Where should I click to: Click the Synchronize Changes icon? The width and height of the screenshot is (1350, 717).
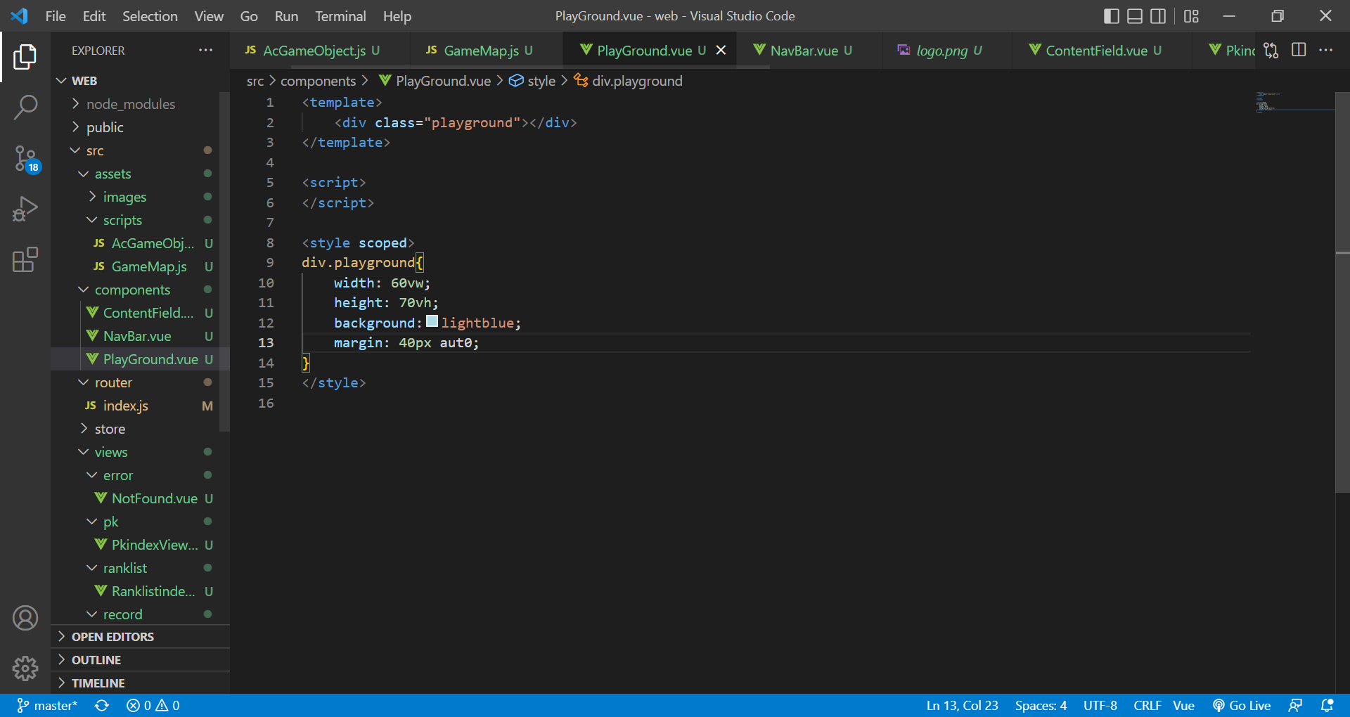point(102,705)
